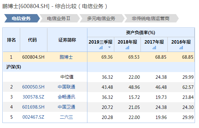
Task: Select 中国联通's 43.48 value
Action: point(107,87)
